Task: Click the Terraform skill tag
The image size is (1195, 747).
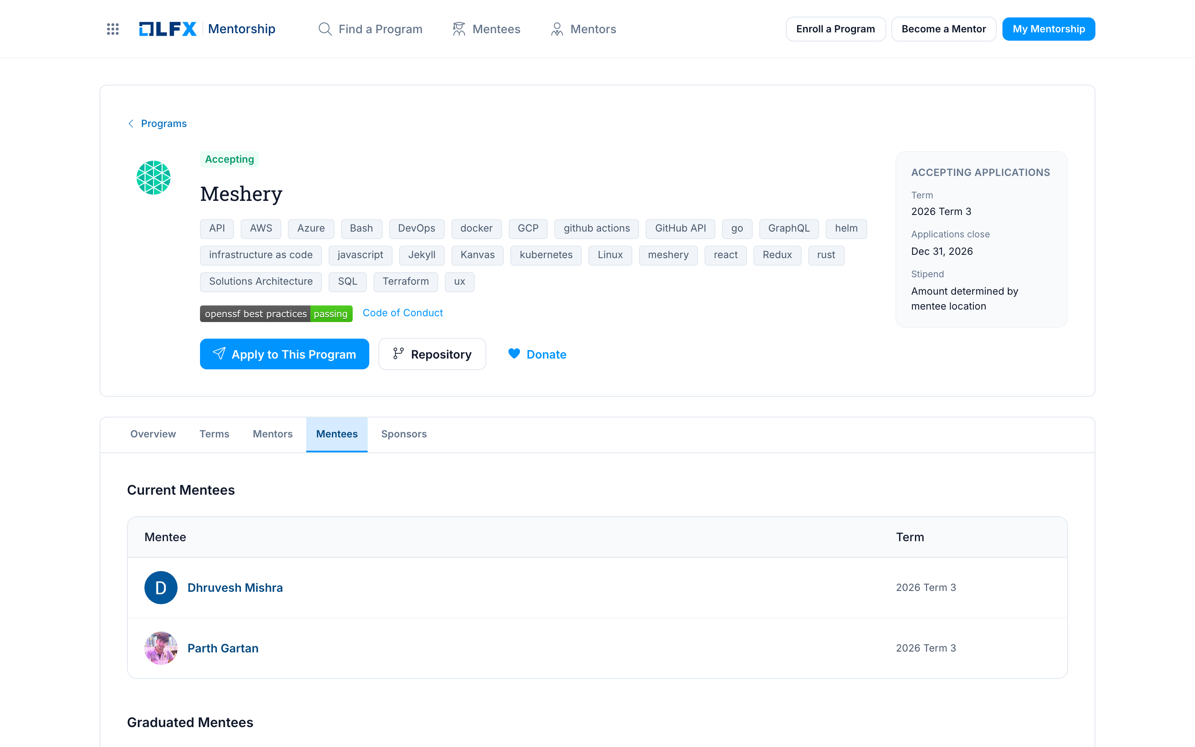Action: [406, 282]
